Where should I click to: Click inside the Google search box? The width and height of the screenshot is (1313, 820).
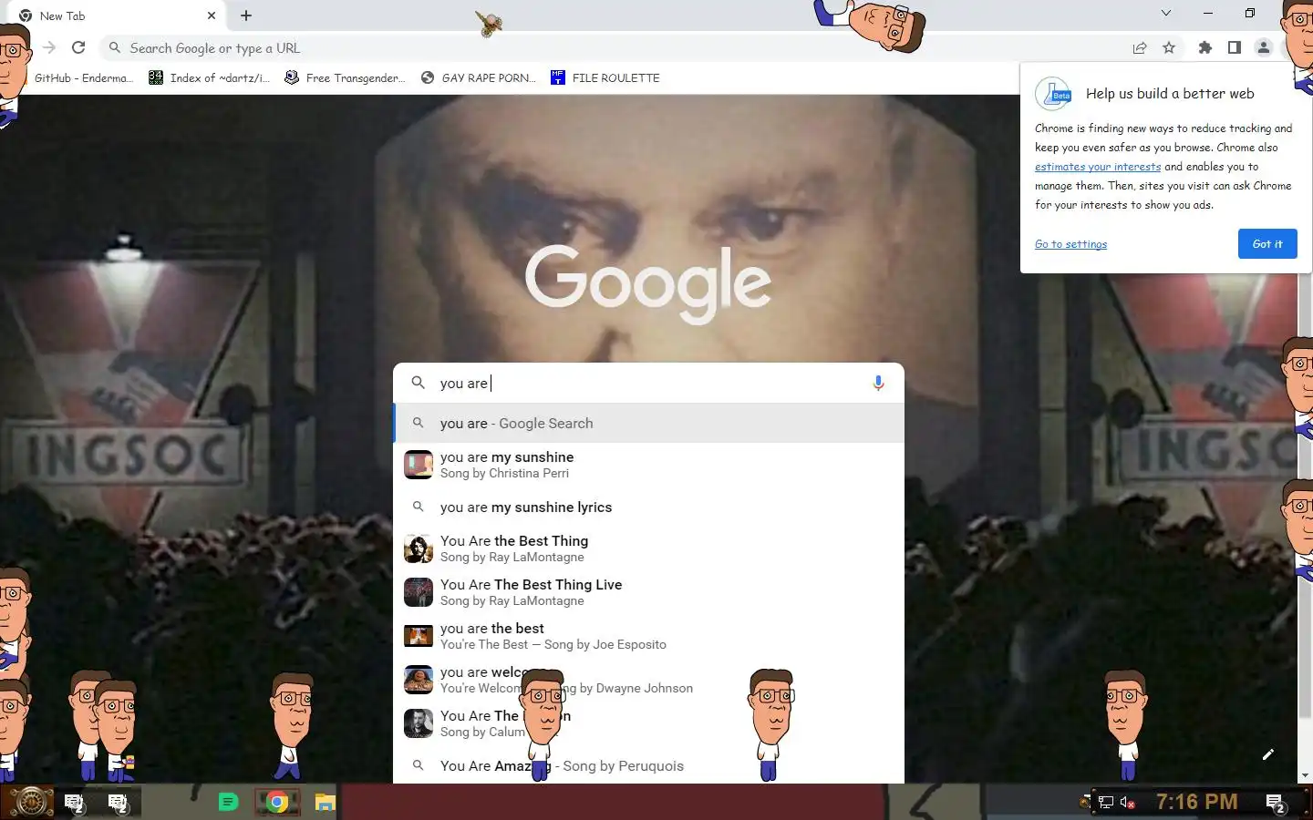tap(648, 384)
